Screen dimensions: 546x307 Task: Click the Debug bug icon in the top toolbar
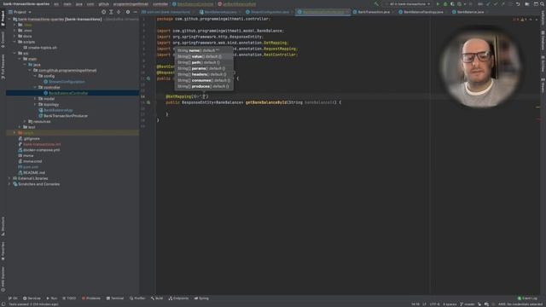tap(445, 3)
